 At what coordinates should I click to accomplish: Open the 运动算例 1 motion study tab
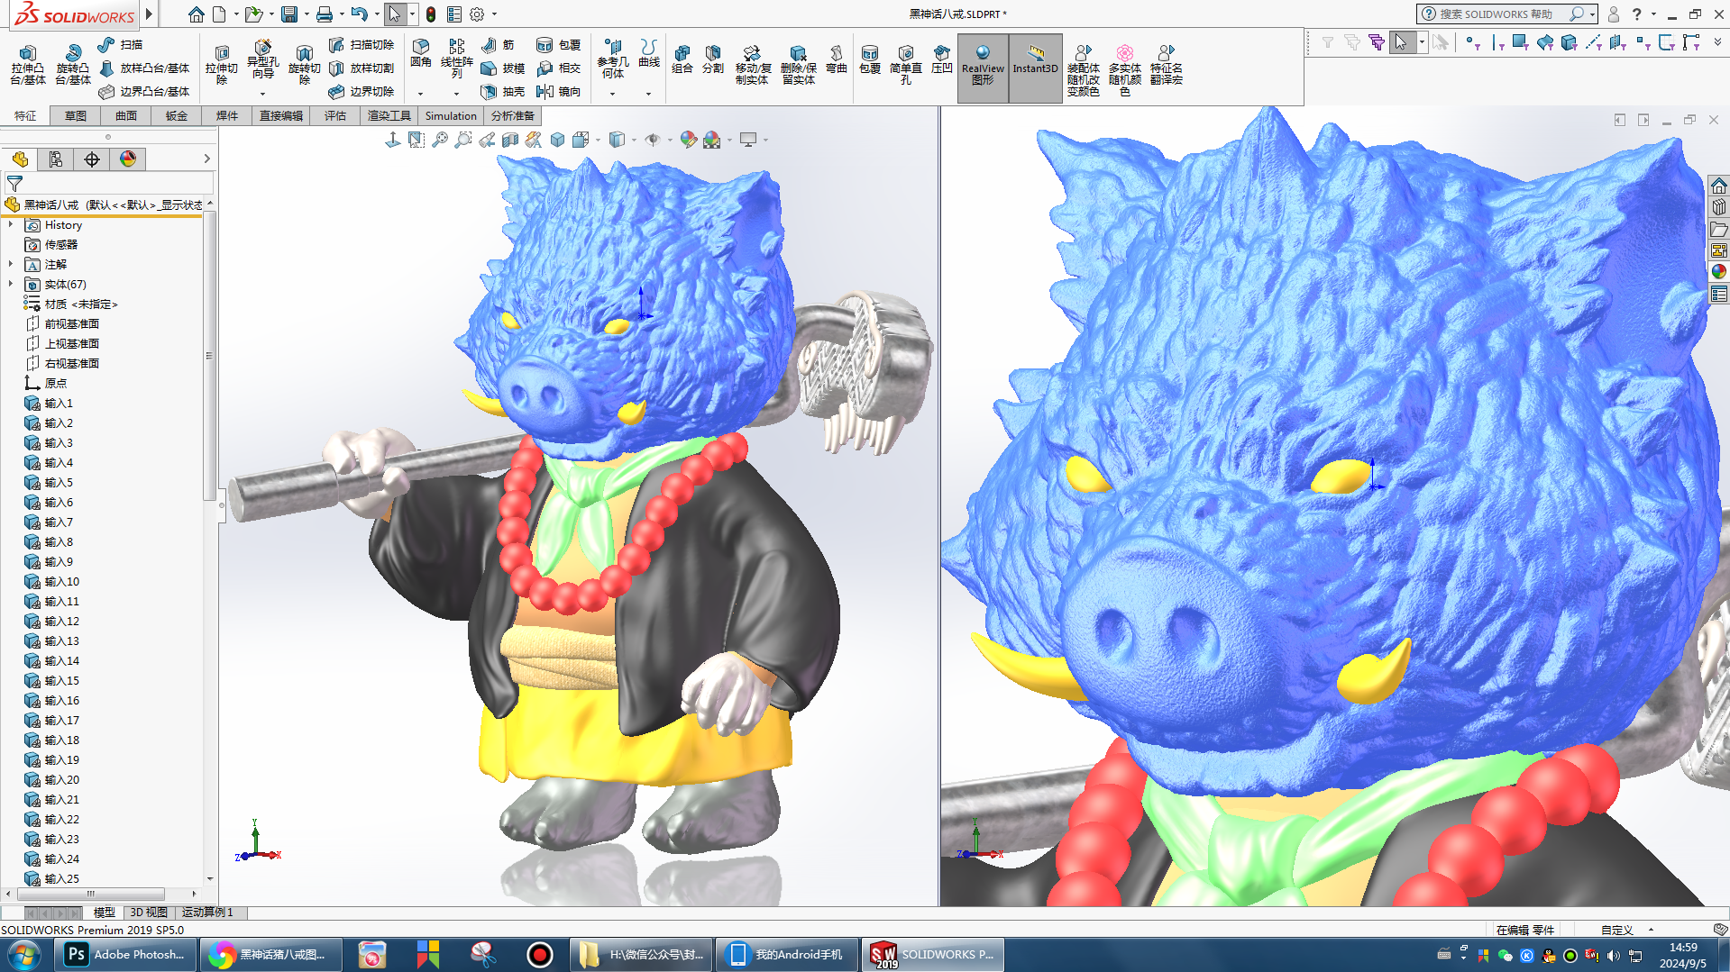[x=207, y=913]
